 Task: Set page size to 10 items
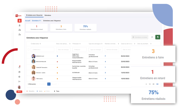click(x=150, y=84)
